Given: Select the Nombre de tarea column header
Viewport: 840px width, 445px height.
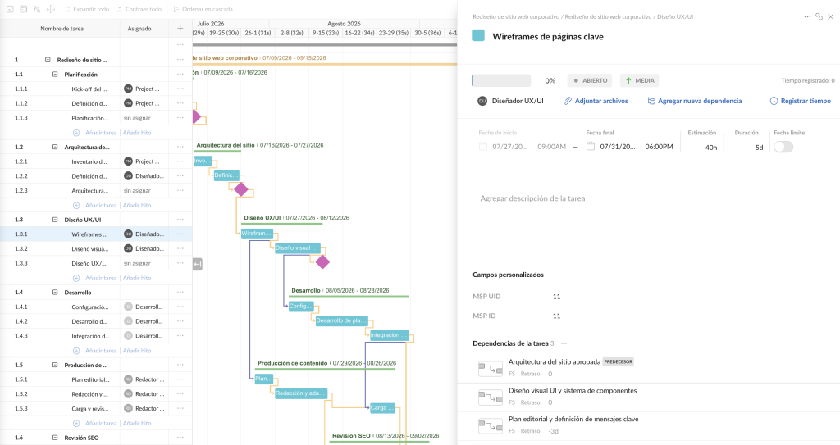Looking at the screenshot, I should tap(62, 29).
